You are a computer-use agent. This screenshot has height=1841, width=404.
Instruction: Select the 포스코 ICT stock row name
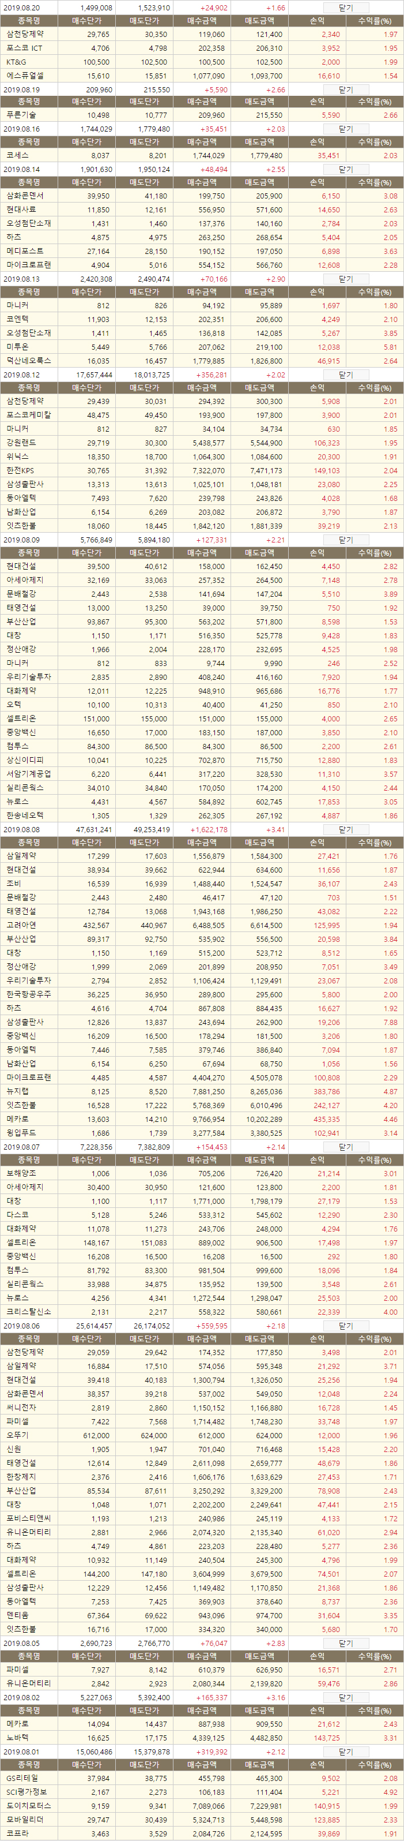click(x=24, y=48)
